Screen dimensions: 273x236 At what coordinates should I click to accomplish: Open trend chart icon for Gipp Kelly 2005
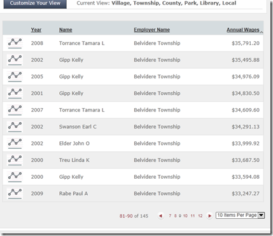point(15,76)
